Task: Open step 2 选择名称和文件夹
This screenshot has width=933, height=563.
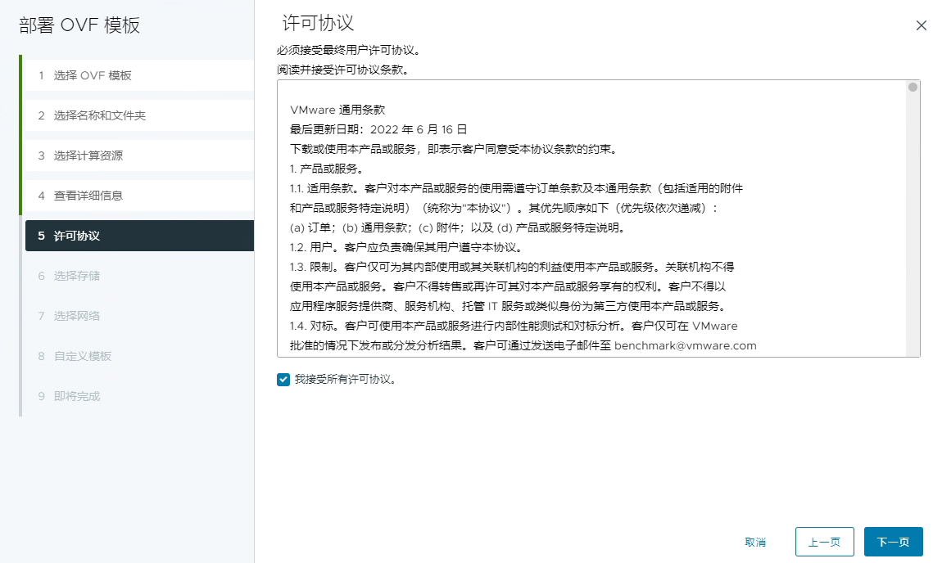Action: click(x=139, y=115)
